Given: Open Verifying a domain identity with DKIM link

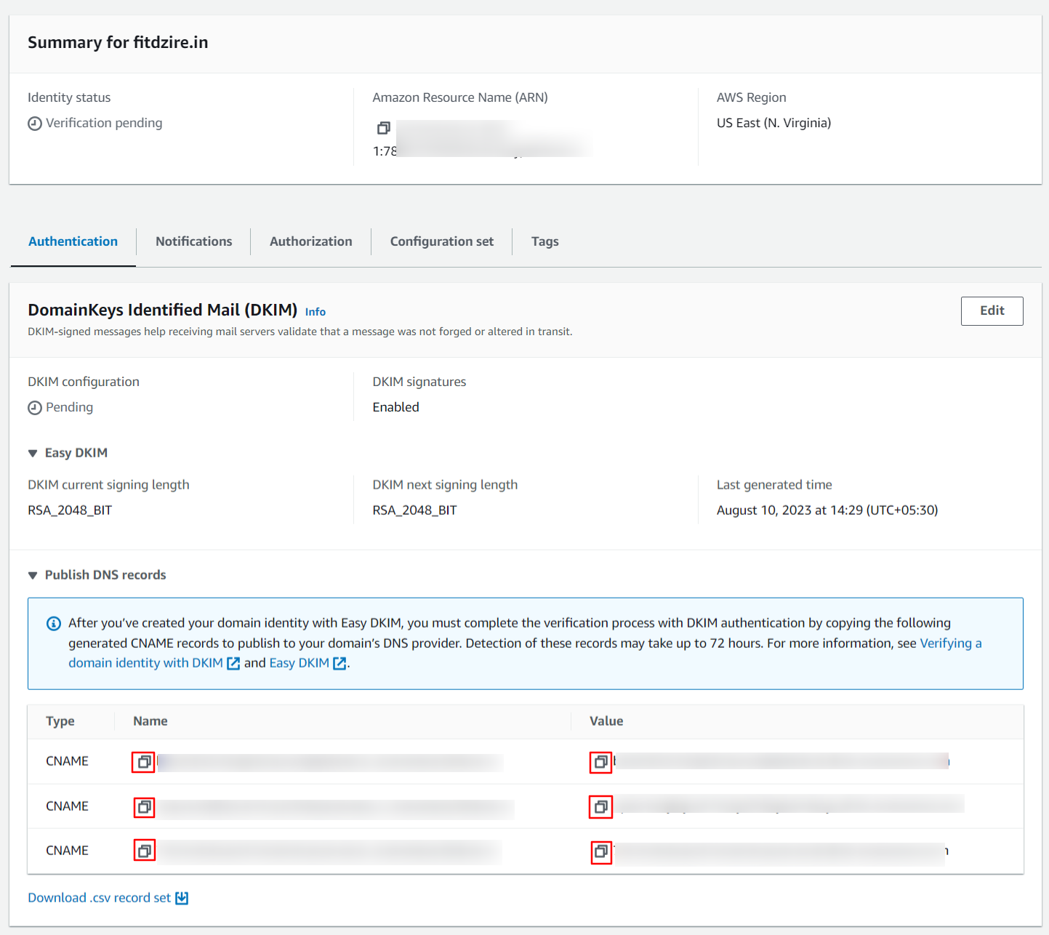Looking at the screenshot, I should coord(951,643).
